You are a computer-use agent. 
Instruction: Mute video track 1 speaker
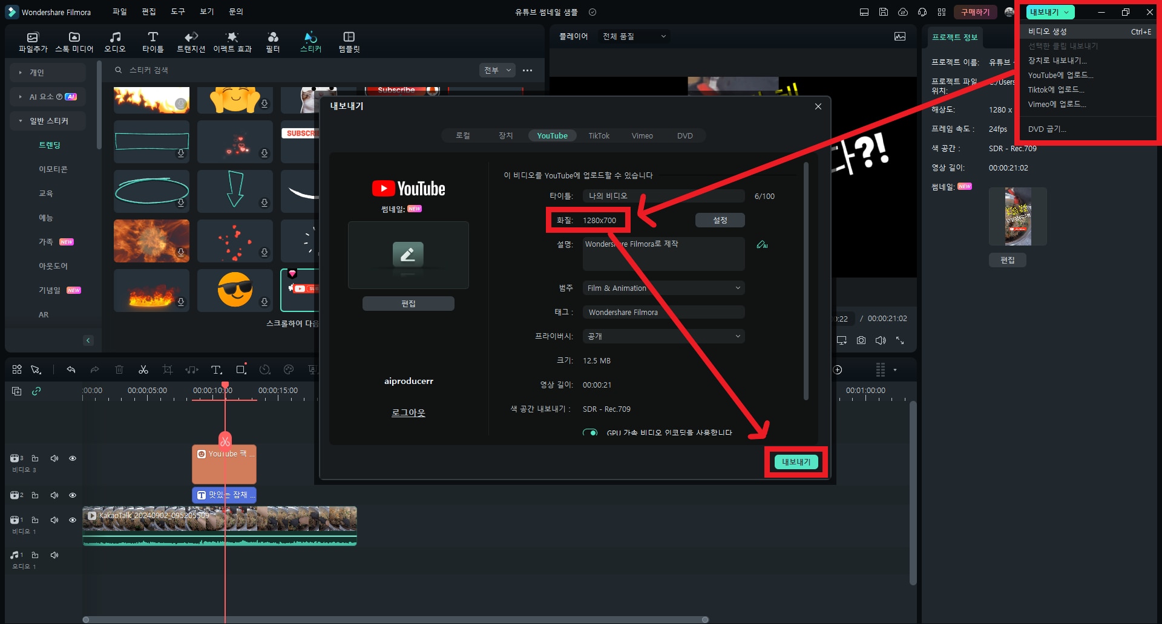pos(54,520)
